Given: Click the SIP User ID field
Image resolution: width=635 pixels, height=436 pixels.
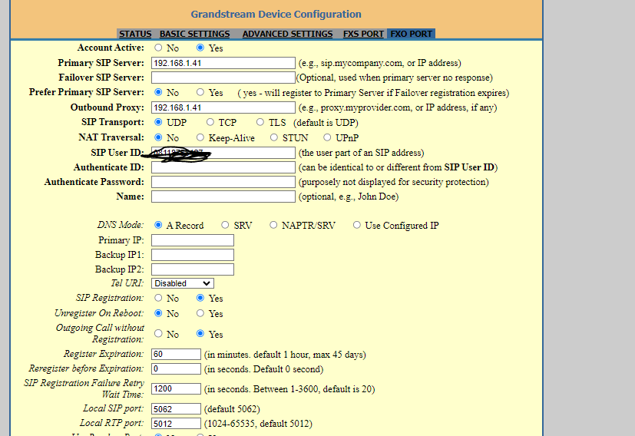Looking at the screenshot, I should [x=223, y=153].
